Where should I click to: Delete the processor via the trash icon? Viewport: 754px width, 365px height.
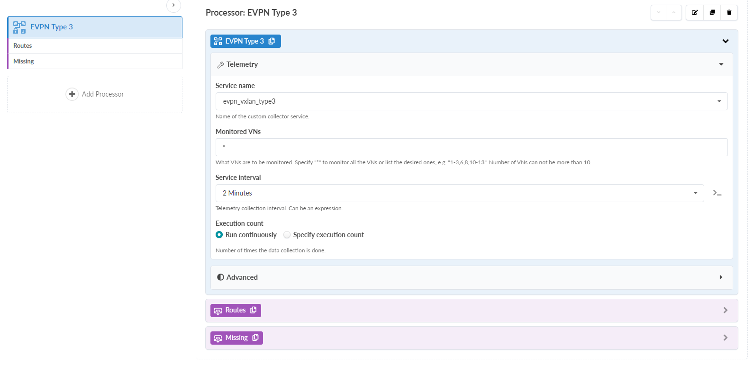point(729,13)
